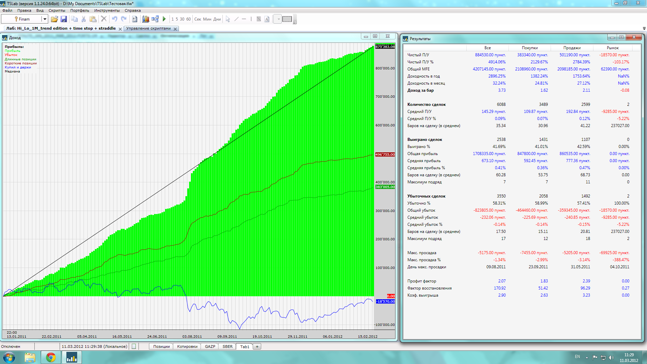Click the TSLab taskbar icon
The width and height of the screenshot is (647, 364).
[x=71, y=357]
